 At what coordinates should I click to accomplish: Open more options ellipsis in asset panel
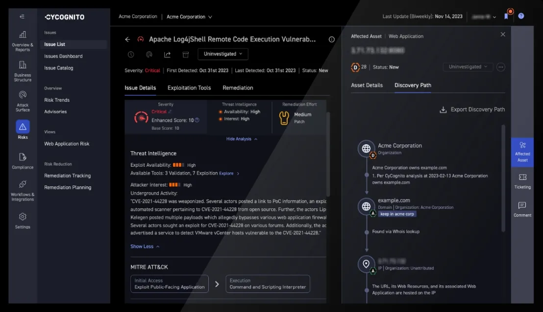coord(501,67)
